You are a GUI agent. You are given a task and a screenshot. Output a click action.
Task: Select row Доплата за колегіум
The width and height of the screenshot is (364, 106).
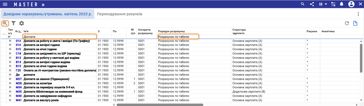(180, 83)
